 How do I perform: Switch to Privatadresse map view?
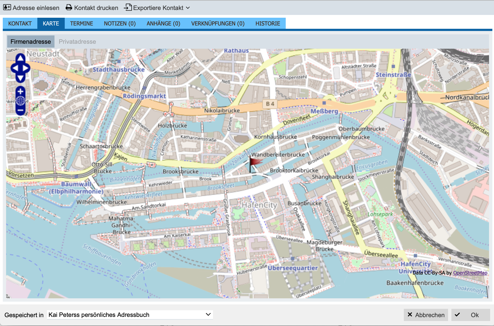pos(77,42)
